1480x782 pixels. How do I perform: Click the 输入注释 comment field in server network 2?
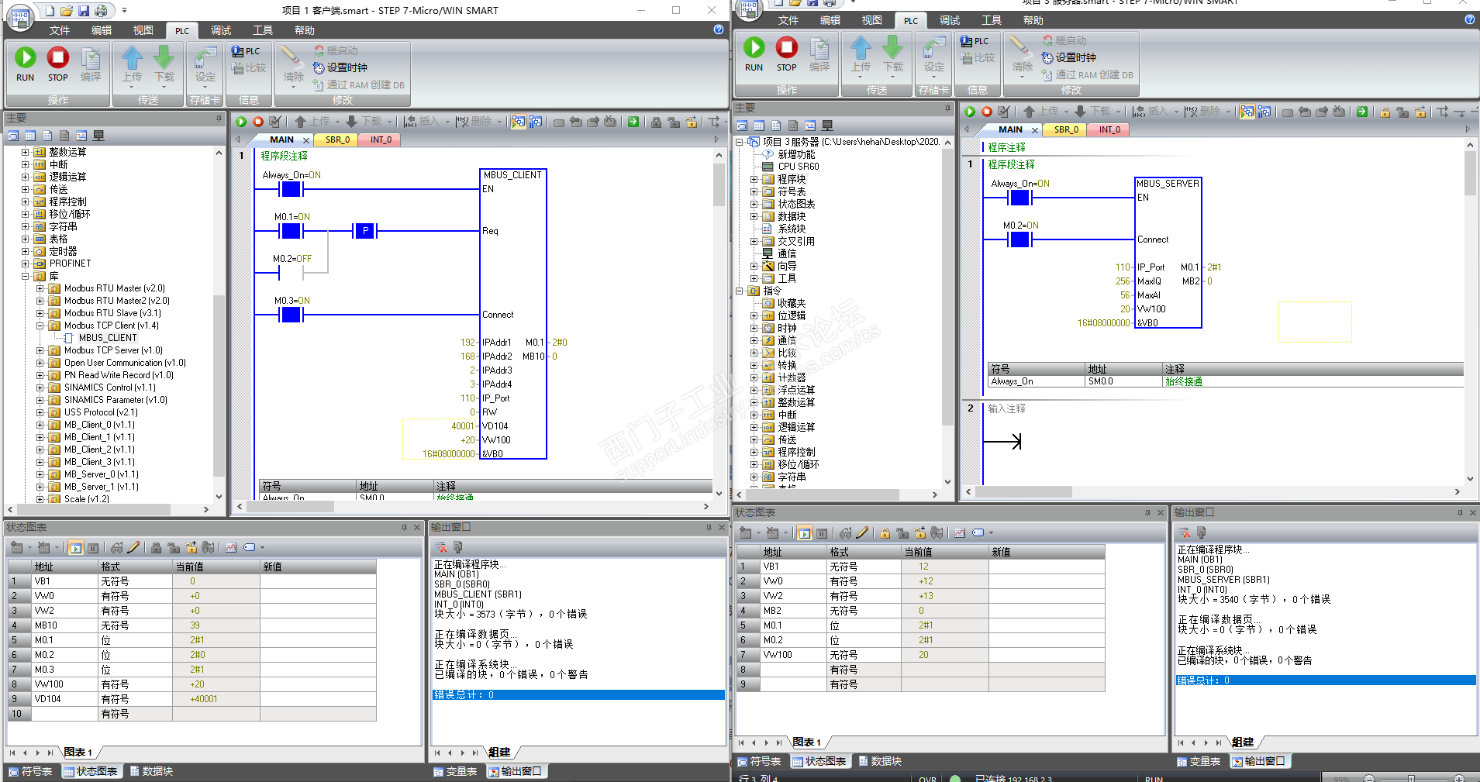pyautogui.click(x=1006, y=408)
